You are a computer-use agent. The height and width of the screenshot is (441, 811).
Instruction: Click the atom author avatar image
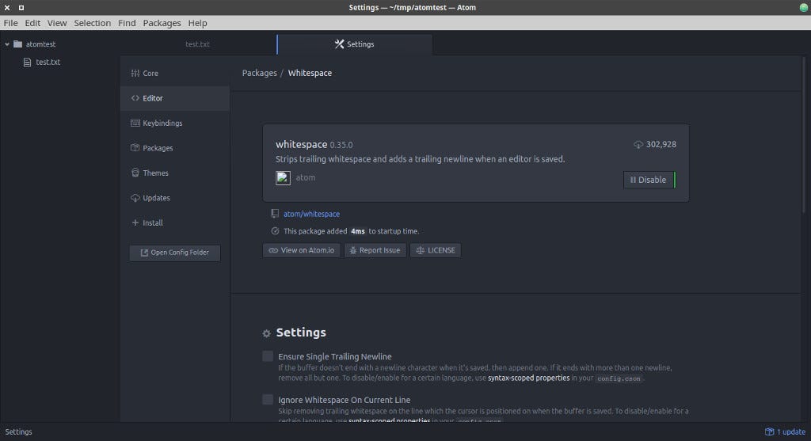[283, 178]
